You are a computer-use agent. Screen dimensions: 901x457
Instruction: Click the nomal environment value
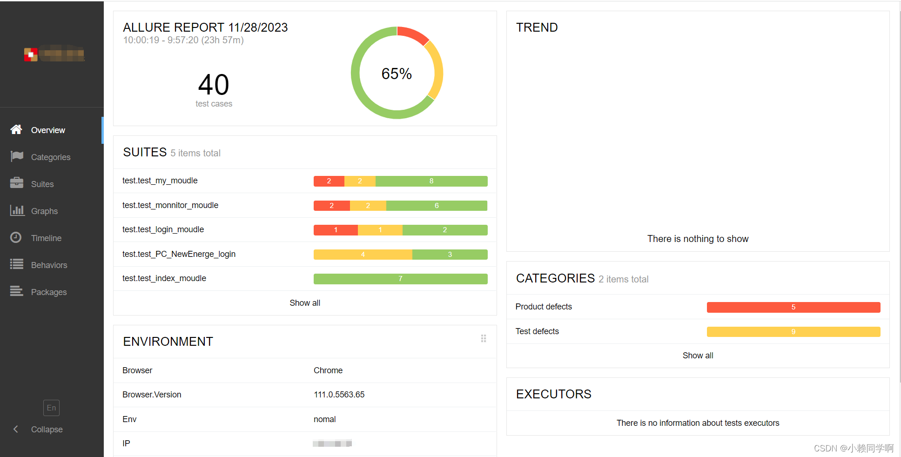pyautogui.click(x=325, y=419)
